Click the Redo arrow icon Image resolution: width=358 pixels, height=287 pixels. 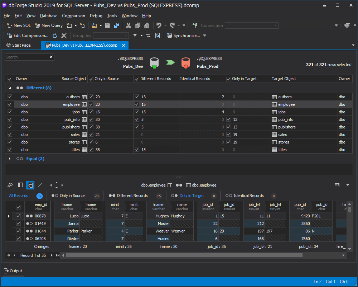pos(173,25)
